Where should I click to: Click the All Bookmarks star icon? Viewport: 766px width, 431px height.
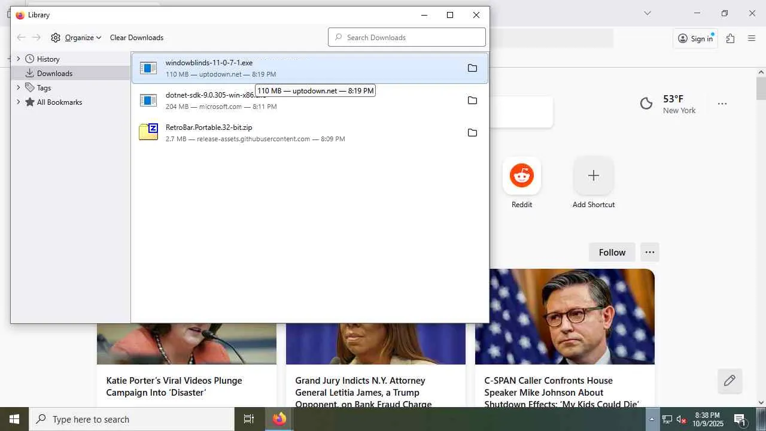(x=29, y=102)
